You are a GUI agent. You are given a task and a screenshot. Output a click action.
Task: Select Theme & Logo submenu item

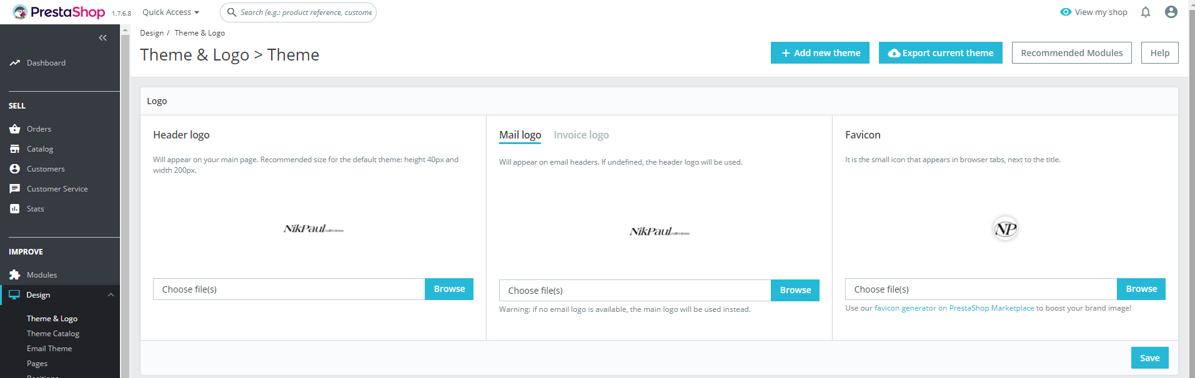point(52,319)
